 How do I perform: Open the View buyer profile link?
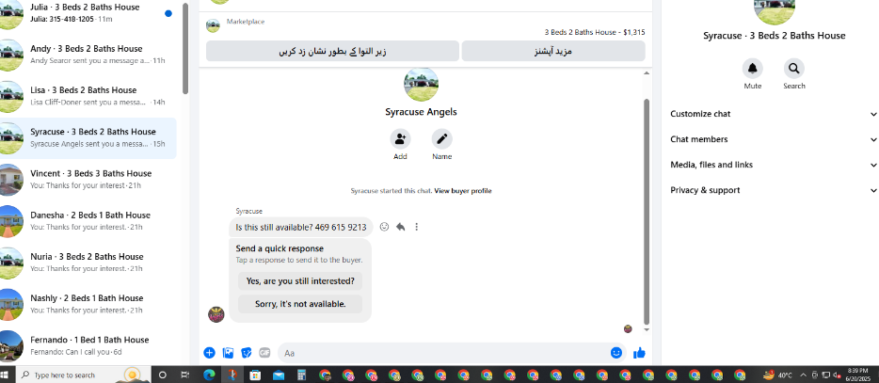pos(462,191)
